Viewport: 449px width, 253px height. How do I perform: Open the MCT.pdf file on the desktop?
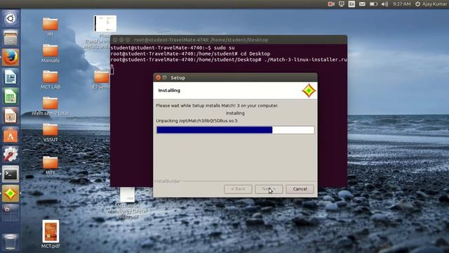(51, 234)
